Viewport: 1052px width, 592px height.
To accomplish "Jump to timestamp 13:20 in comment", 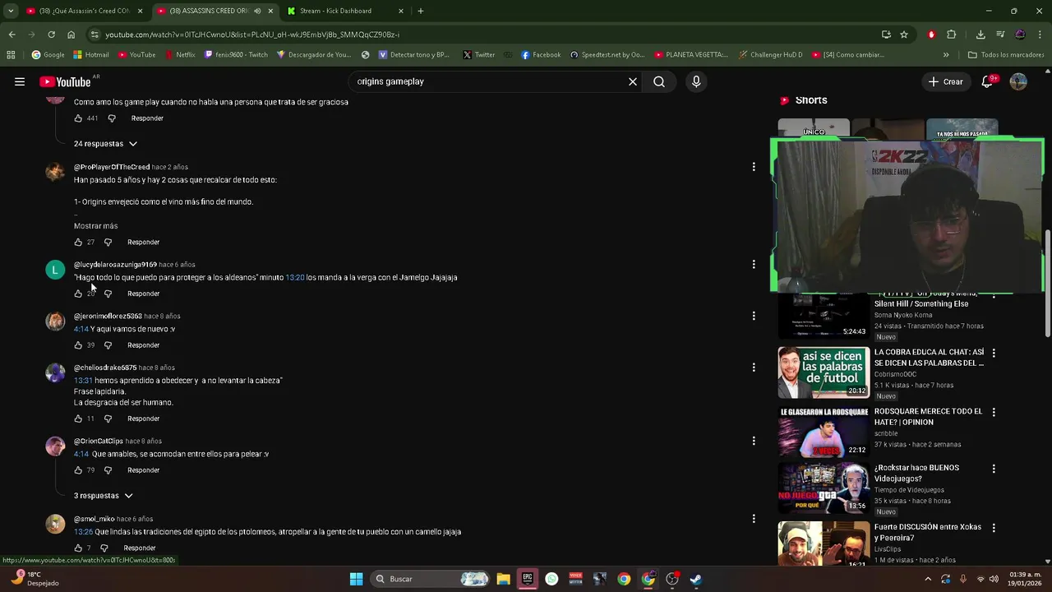I will pos(295,278).
